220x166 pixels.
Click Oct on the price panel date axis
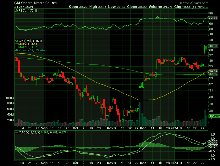click(x=76, y=128)
